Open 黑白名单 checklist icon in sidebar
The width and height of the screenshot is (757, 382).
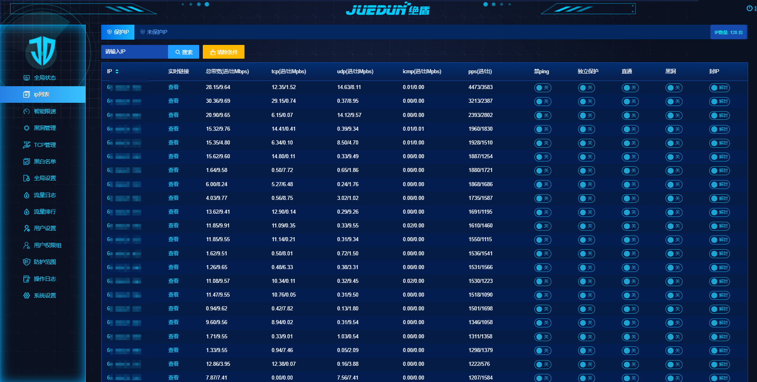[27, 161]
